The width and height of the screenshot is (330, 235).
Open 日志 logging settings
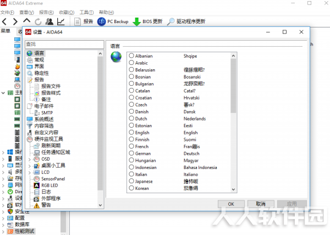(x=42, y=192)
